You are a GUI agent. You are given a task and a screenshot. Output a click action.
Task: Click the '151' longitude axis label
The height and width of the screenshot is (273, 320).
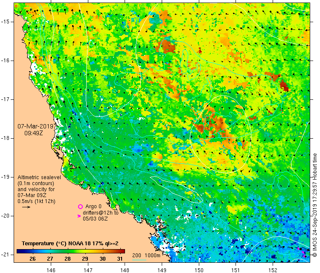coord(236,270)
